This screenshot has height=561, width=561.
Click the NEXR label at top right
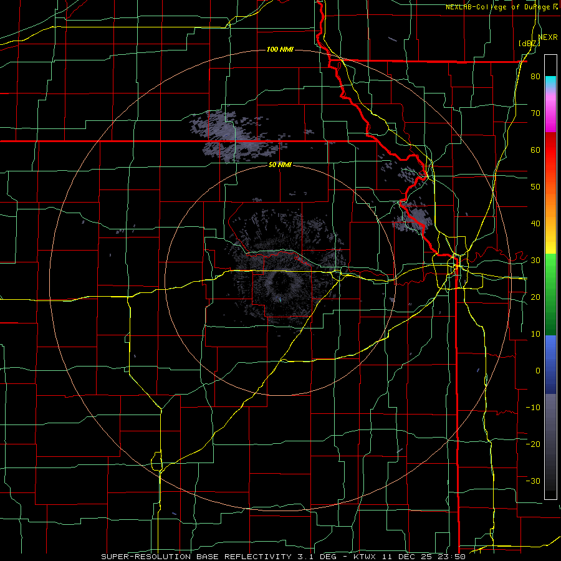point(548,37)
